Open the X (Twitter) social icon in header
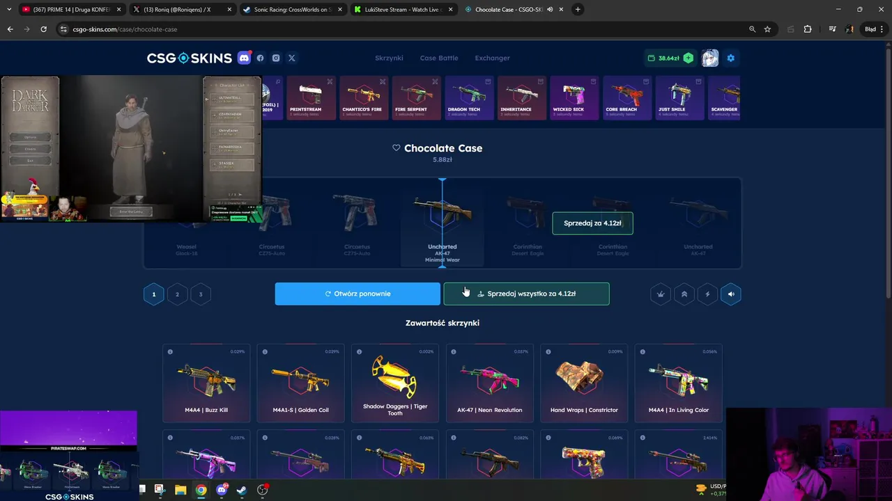 (292, 58)
